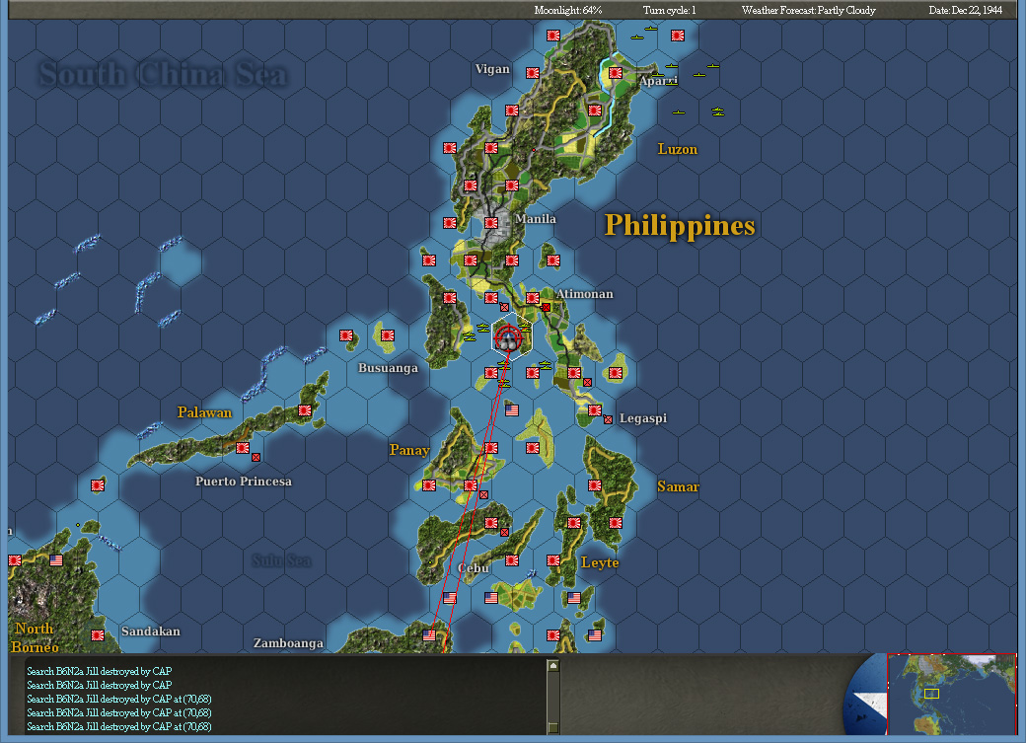1026x743 pixels.
Task: Click the 'Date: Dec 22, 1944' display
Action: coord(966,9)
